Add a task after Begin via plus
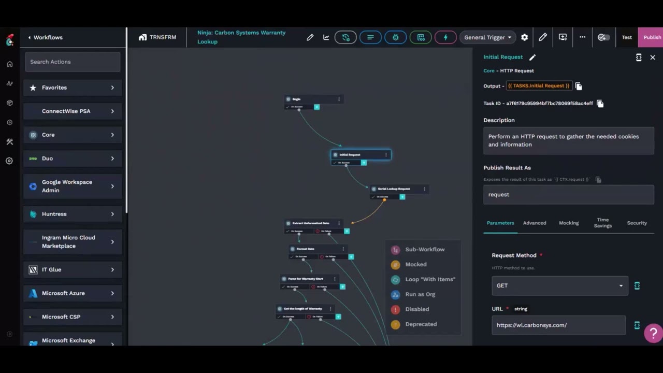The height and width of the screenshot is (373, 663). (317, 107)
